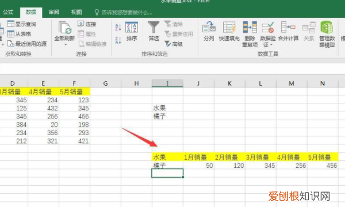Click the 全部刷新 icon

64,28
